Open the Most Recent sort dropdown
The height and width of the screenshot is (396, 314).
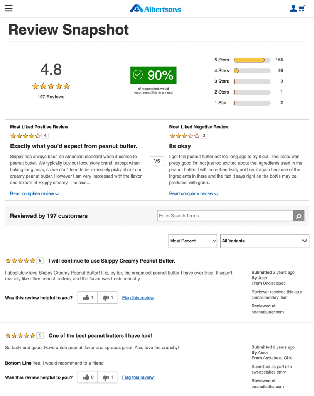[x=192, y=241]
